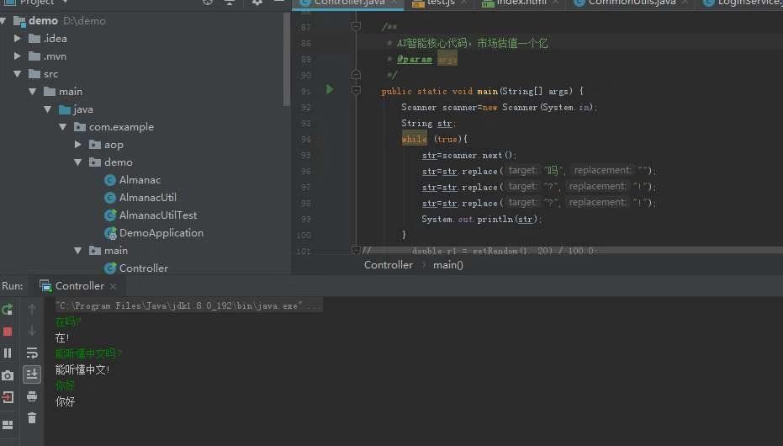Click the Exit process icon
This screenshot has width=783, height=446.
pyautogui.click(x=8, y=397)
